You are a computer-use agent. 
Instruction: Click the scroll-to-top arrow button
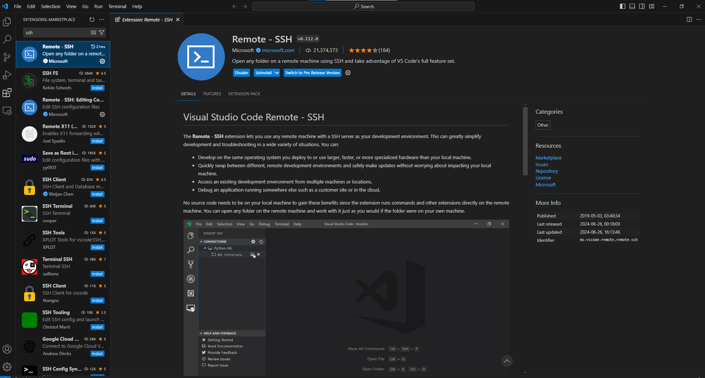point(507,361)
